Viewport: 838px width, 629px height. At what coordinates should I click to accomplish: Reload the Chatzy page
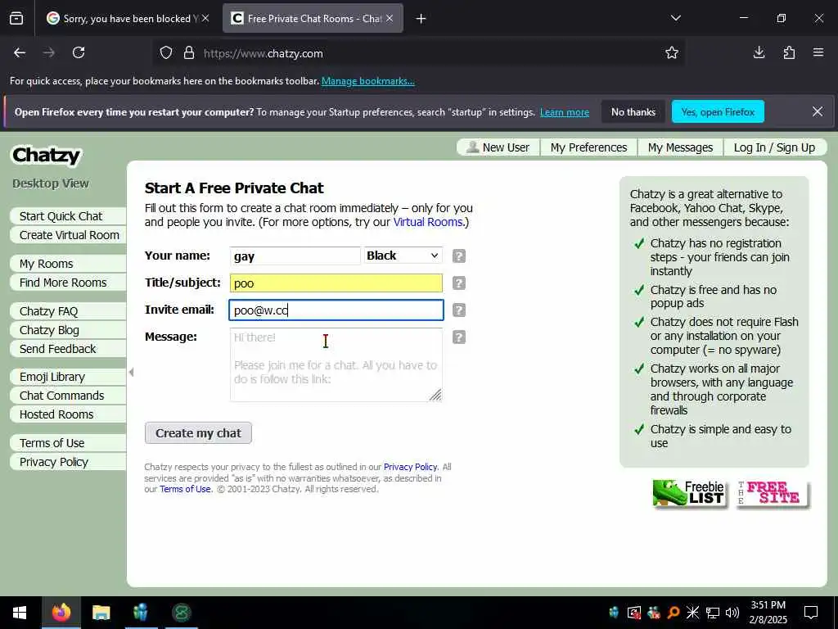[79, 53]
